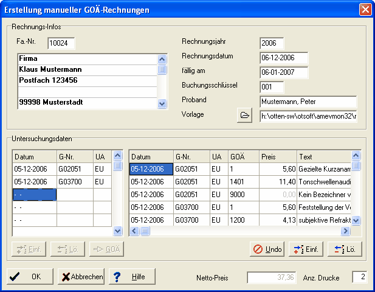Click the GOÄ column header

click(244, 157)
